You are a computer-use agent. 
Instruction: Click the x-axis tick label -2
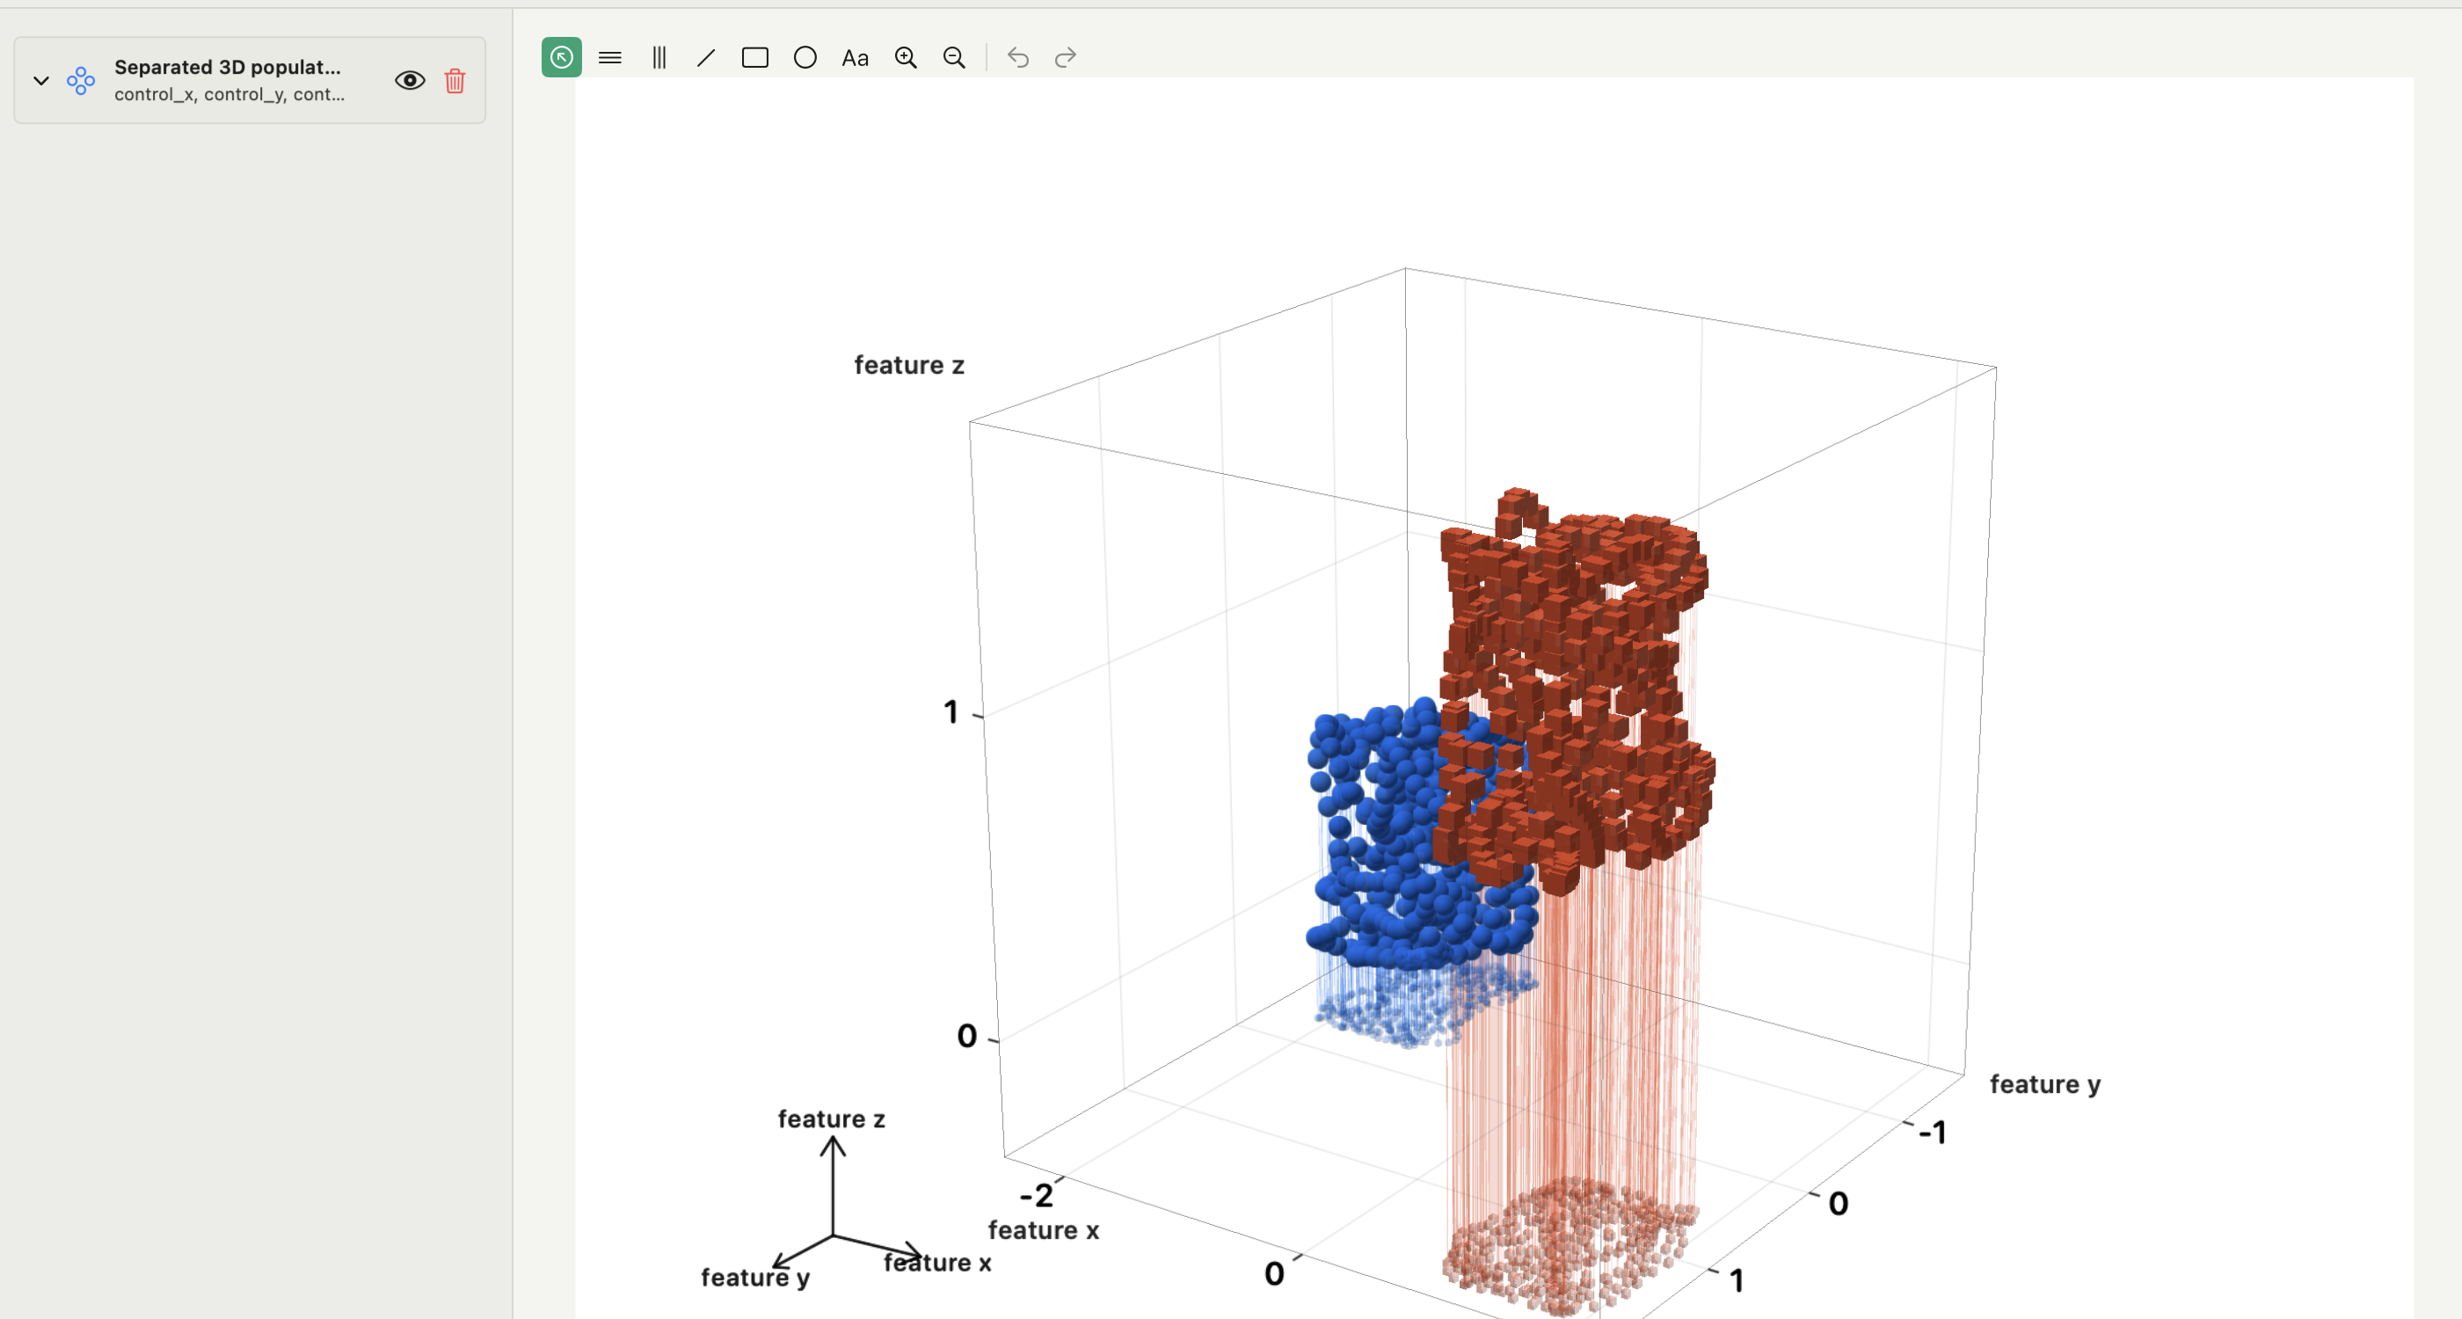pos(1037,1195)
